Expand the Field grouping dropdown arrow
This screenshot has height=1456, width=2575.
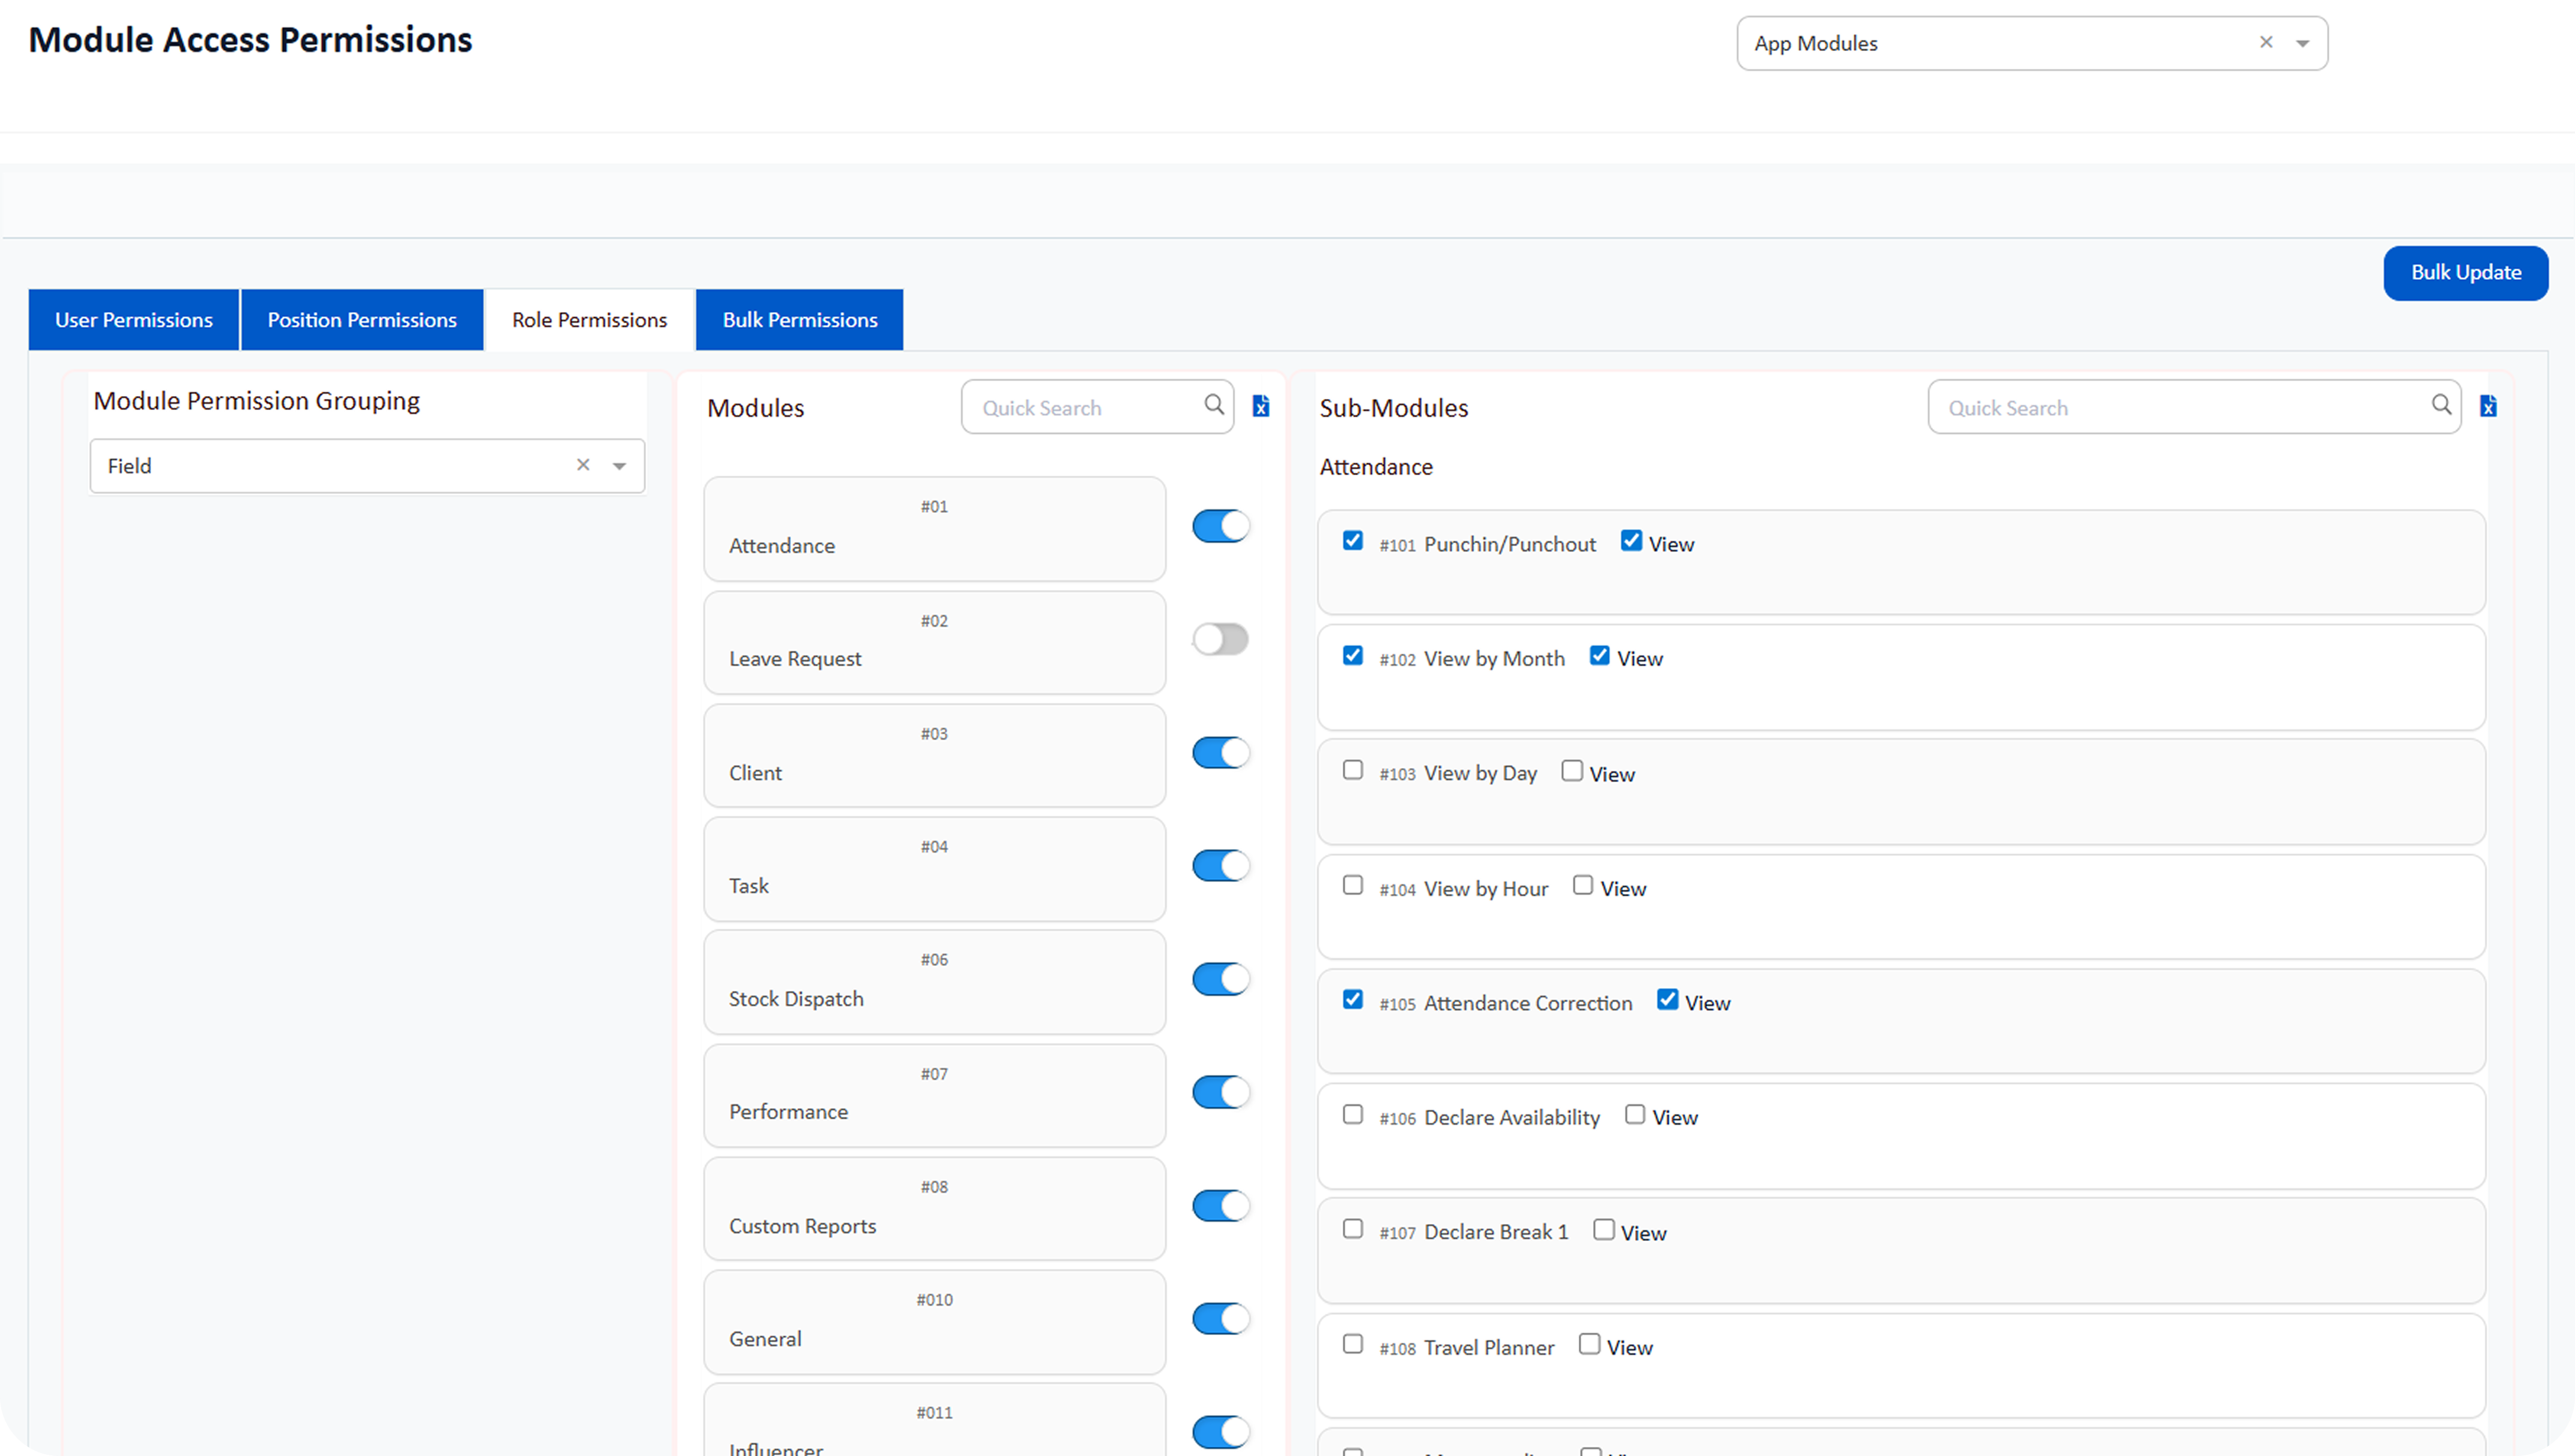click(x=619, y=466)
